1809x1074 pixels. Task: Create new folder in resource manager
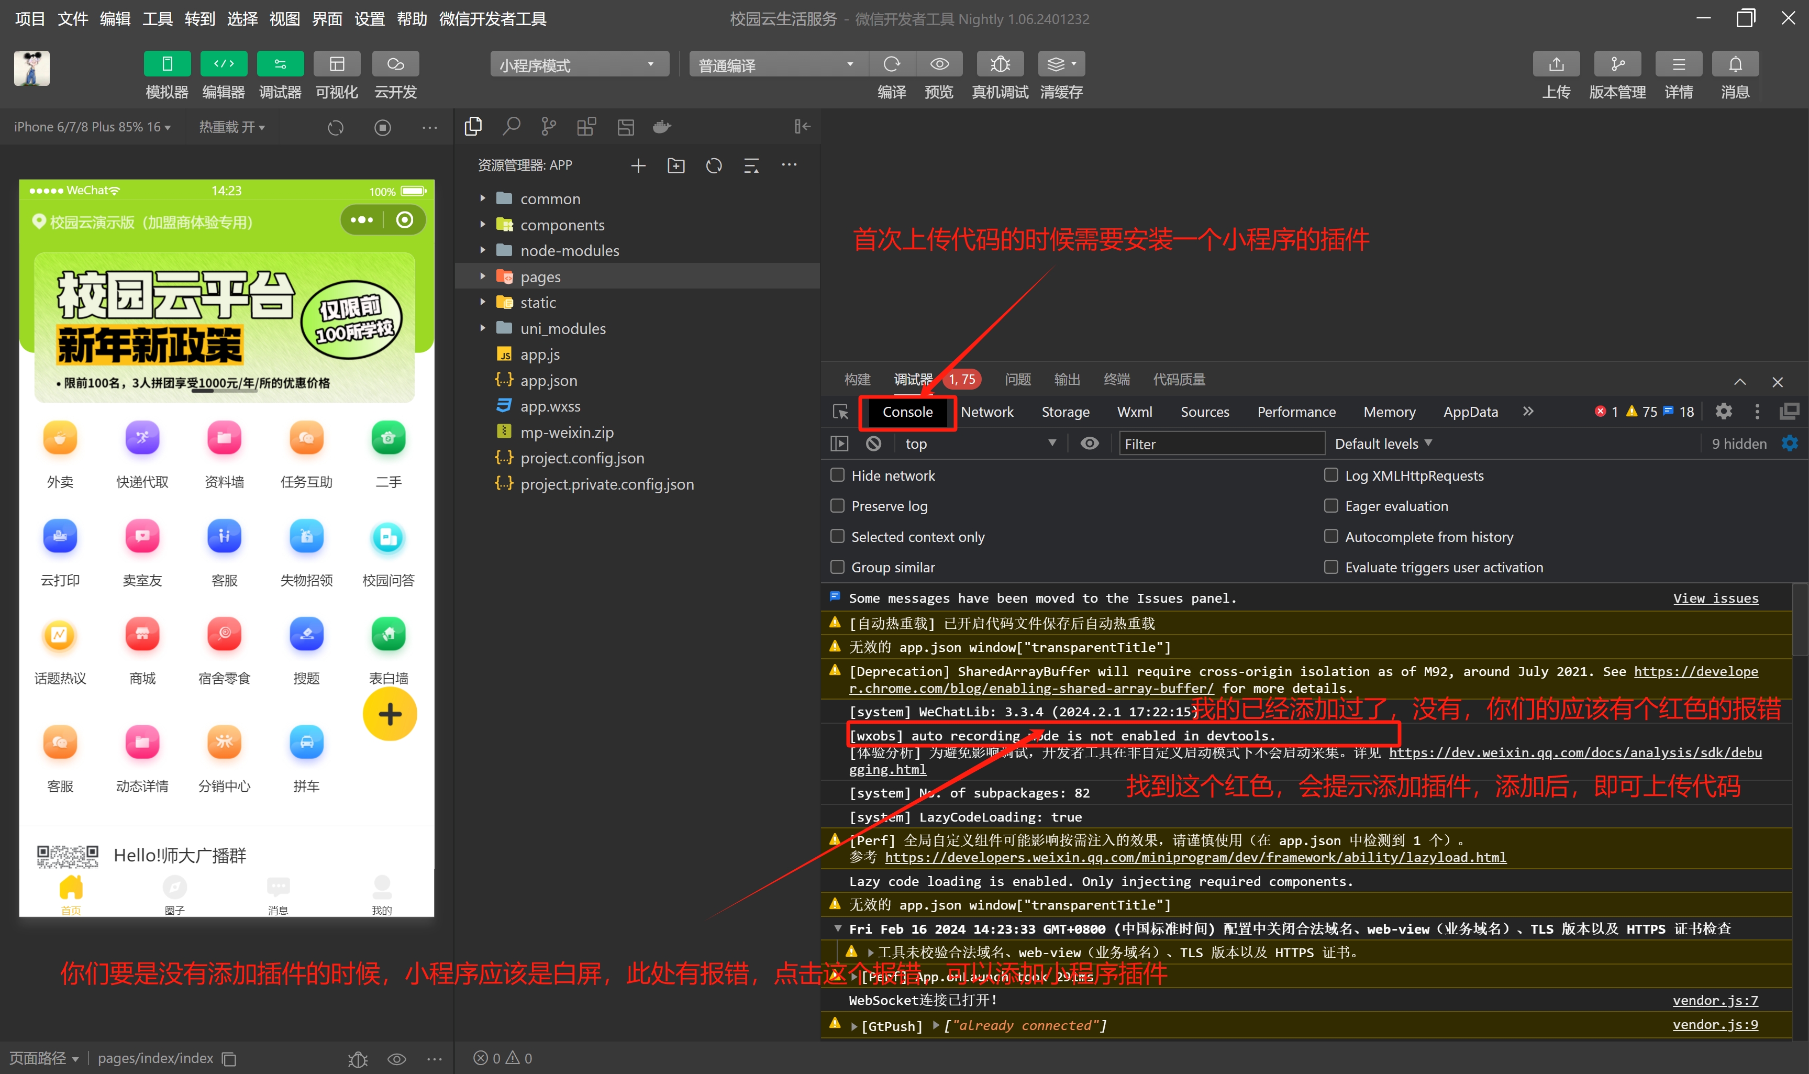(x=676, y=165)
